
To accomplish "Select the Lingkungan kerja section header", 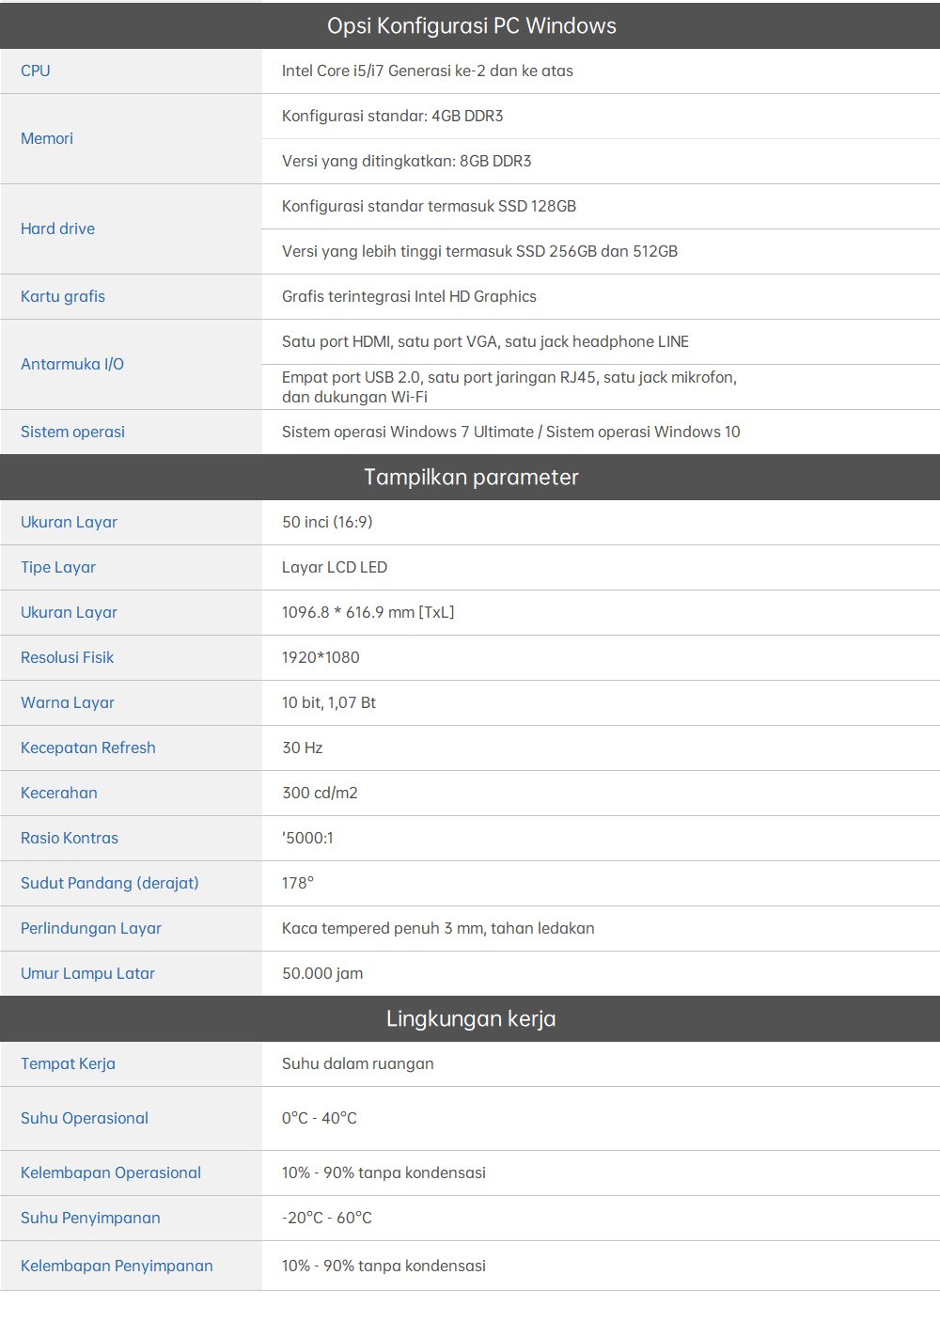I will 471,1018.
